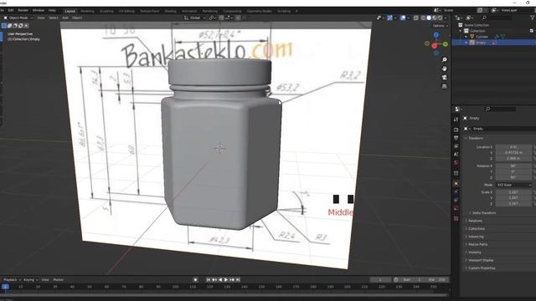
Task: Switch to the UV Editing workspace tab
Action: (x=126, y=11)
